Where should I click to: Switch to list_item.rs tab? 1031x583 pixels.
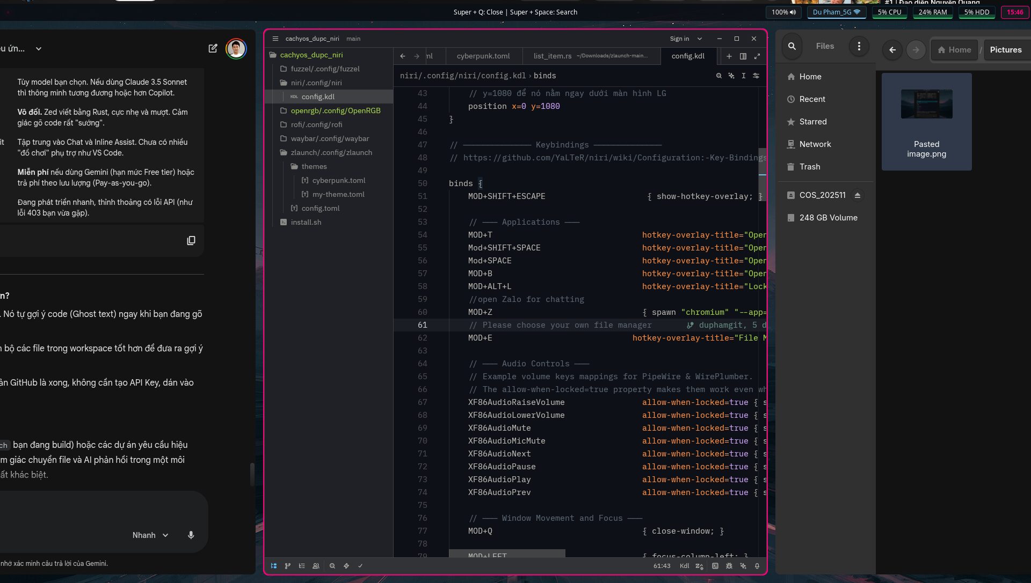point(591,56)
